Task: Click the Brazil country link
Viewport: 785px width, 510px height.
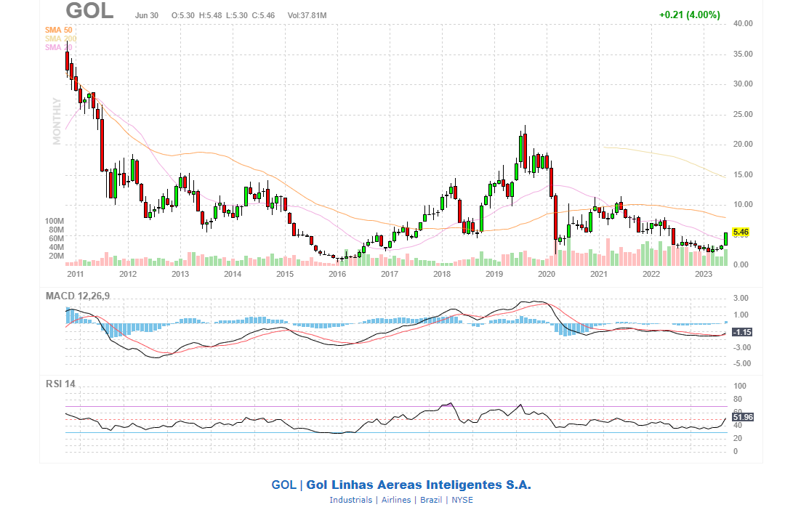Action: point(430,500)
